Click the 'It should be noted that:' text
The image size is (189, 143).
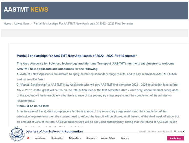33,106
